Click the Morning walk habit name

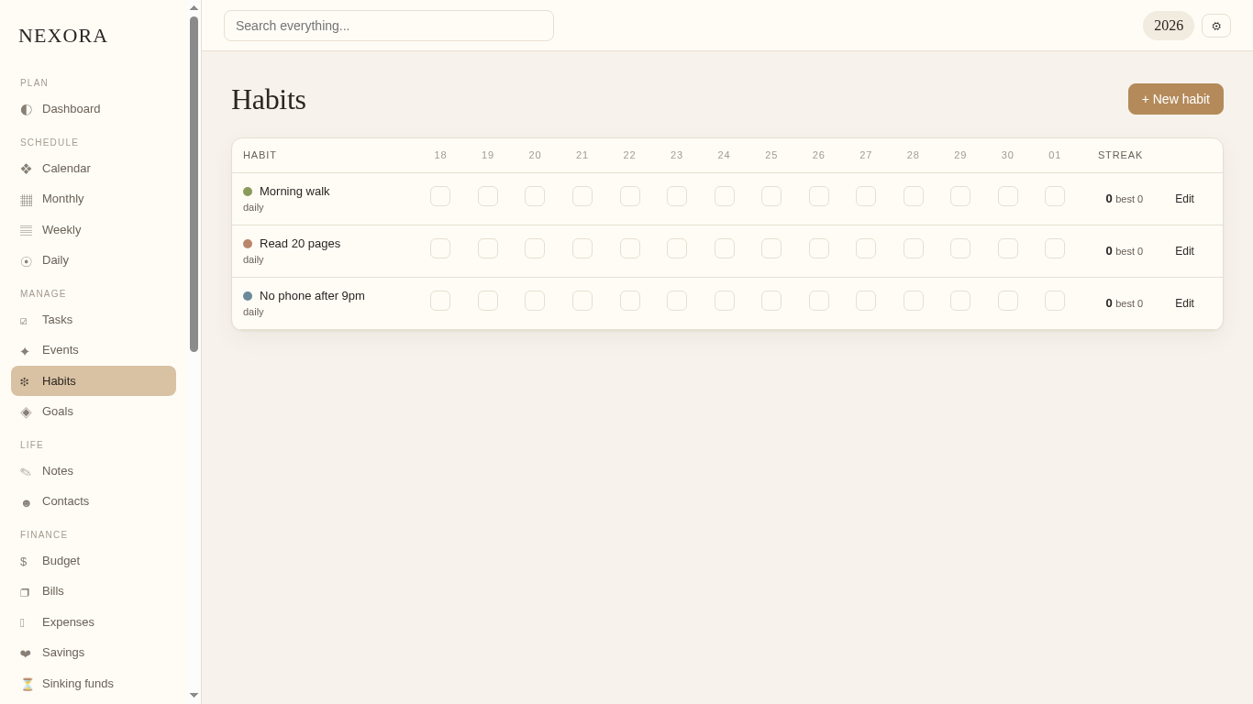294,192
